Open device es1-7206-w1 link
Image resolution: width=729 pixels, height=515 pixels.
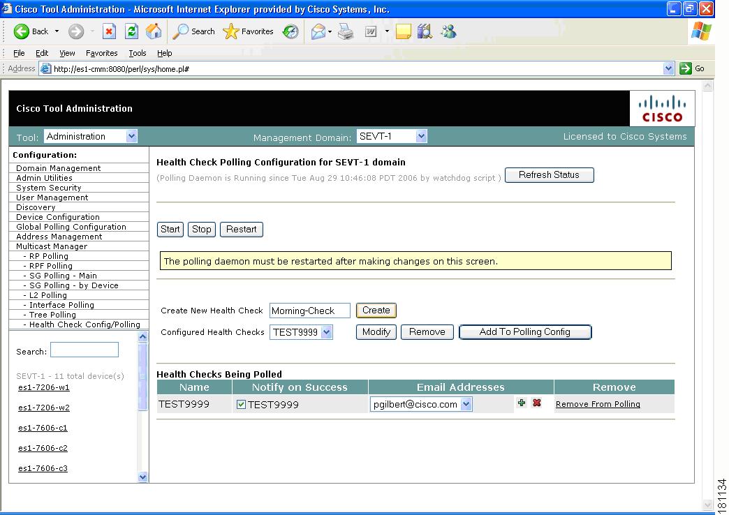click(44, 387)
